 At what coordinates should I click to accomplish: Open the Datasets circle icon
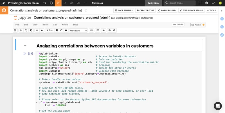coord(51,3)
